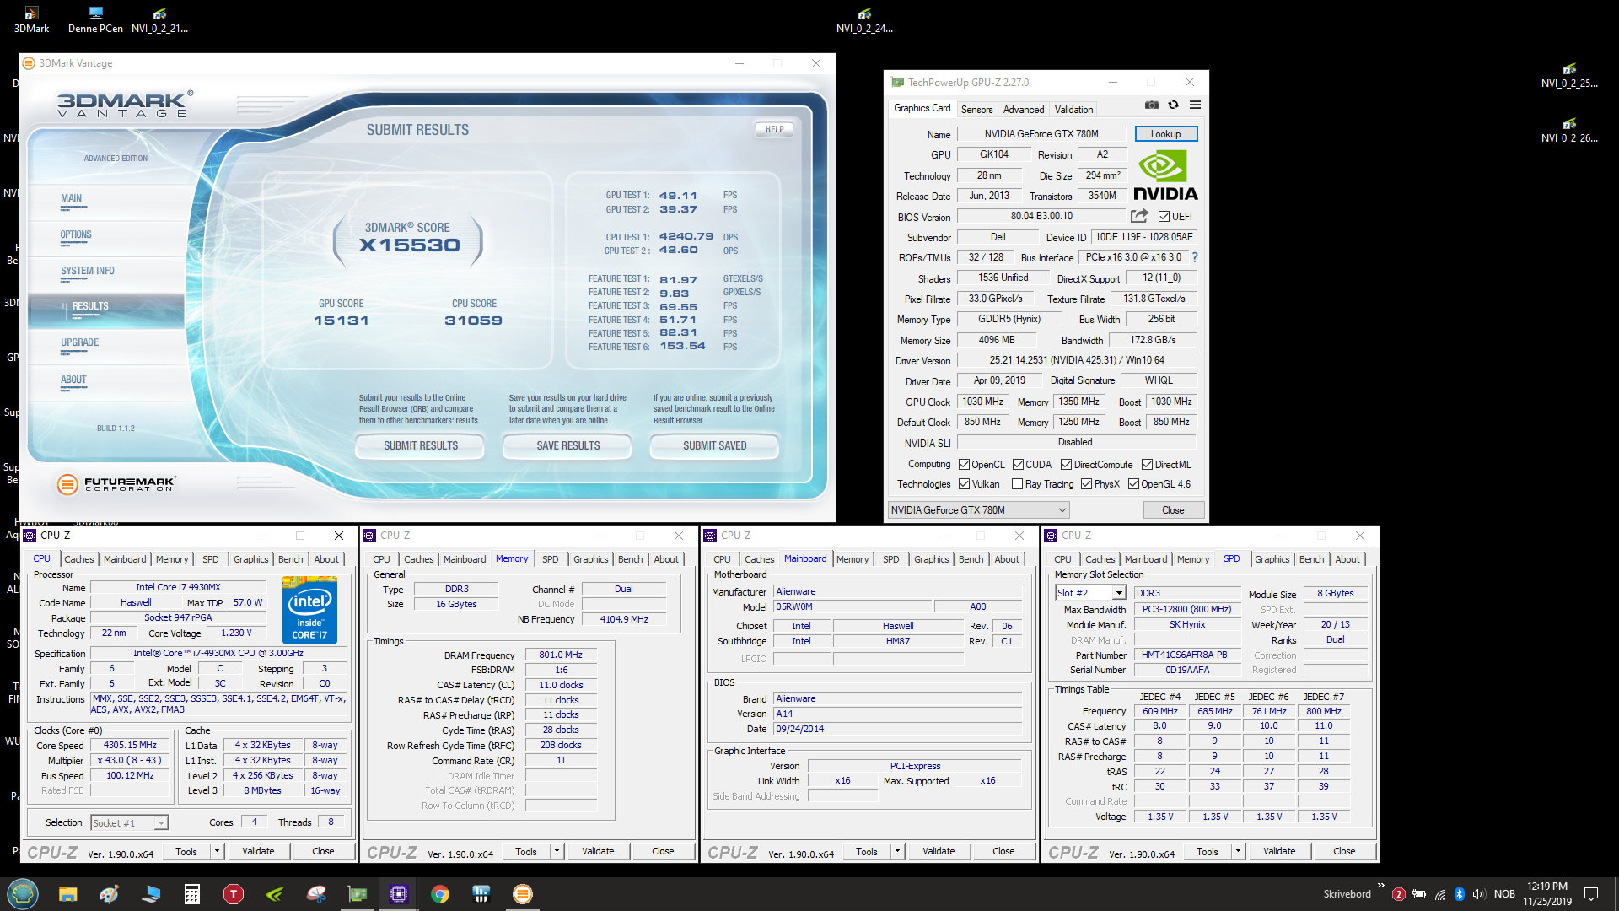Open GPU selector dropdown NVIDIA GeForce GTX 780M

(x=978, y=510)
